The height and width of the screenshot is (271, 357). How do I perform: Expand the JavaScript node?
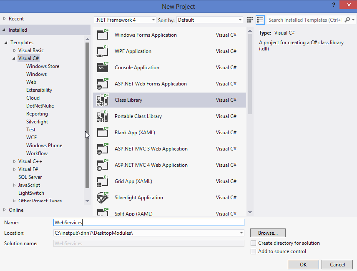(14, 185)
